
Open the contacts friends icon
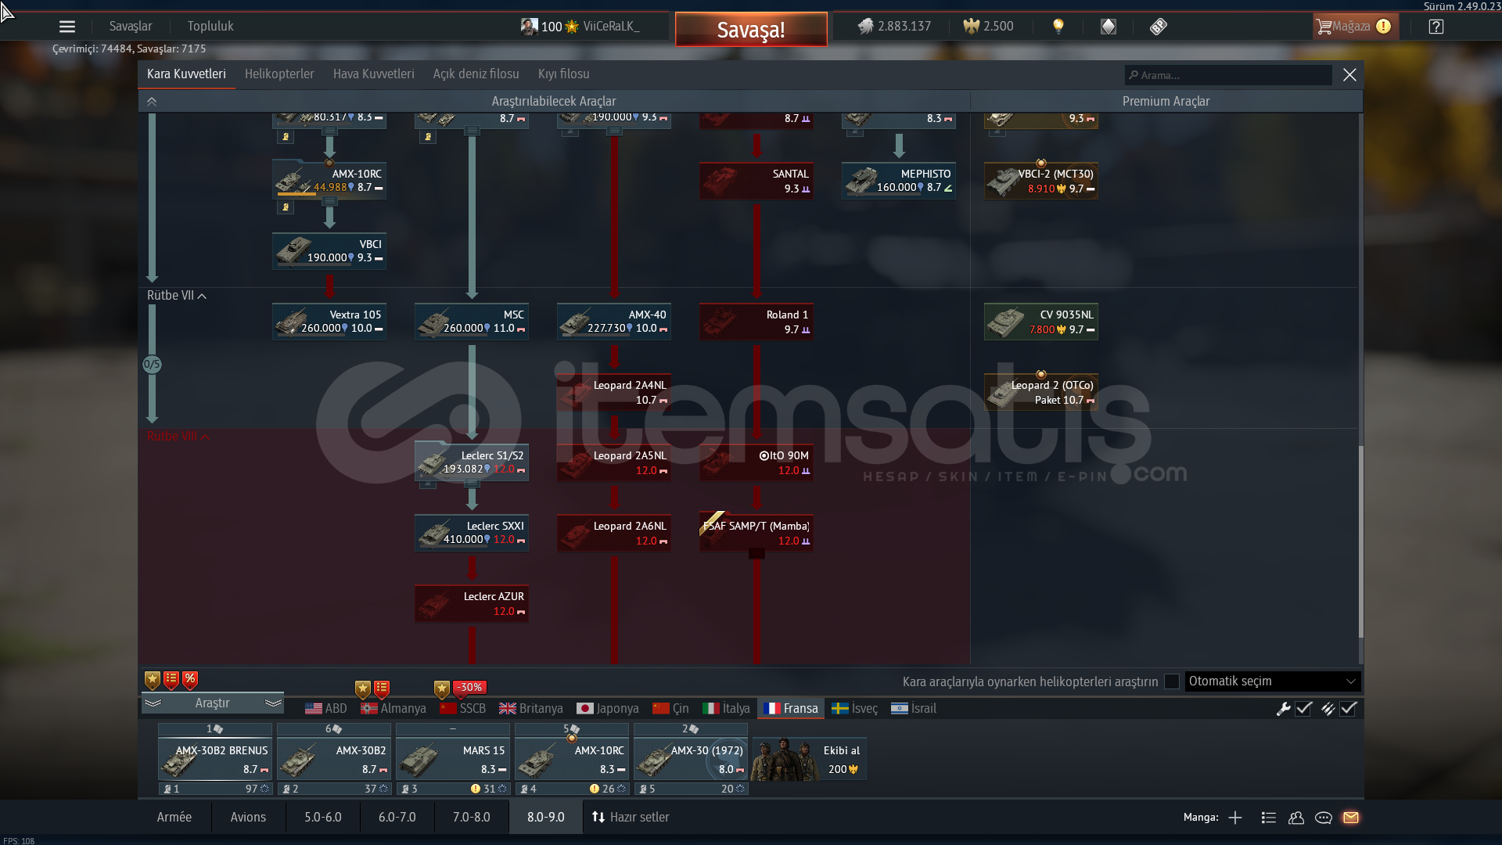[1296, 818]
